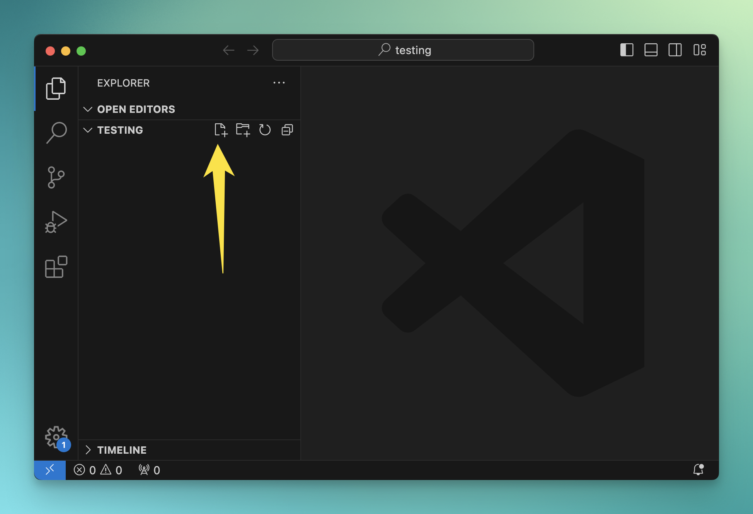Click the New Folder icon in TESTING

coord(243,130)
